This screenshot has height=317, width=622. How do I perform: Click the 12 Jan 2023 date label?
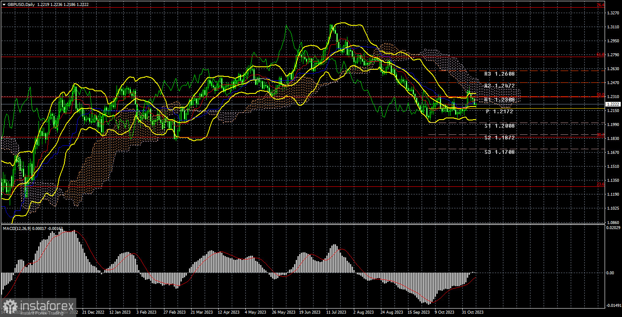point(119,312)
